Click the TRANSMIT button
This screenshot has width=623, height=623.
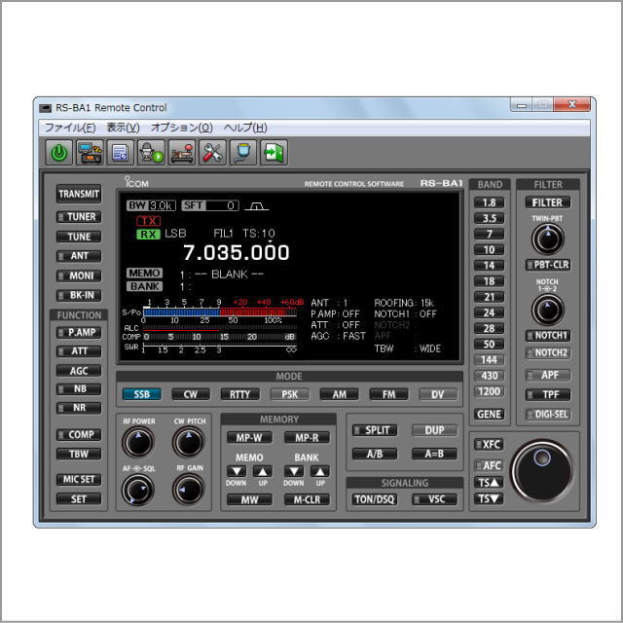[79, 194]
